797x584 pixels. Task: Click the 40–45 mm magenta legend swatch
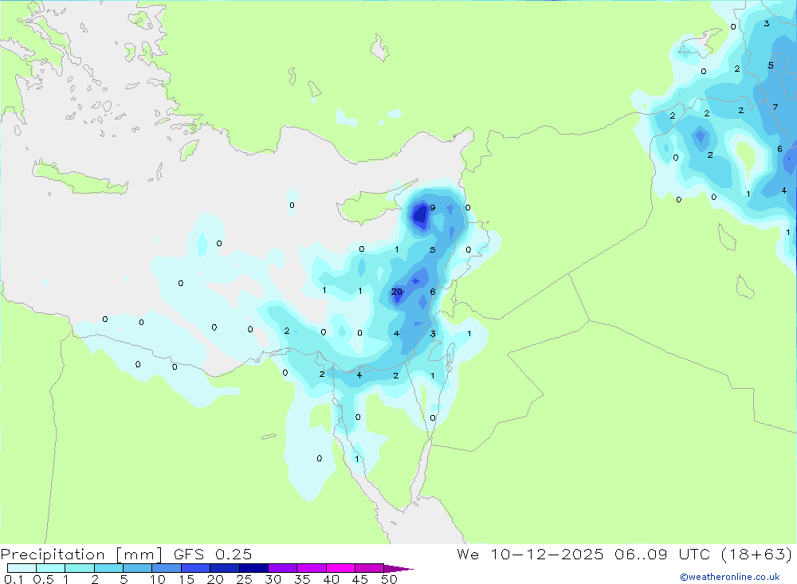coord(340,568)
